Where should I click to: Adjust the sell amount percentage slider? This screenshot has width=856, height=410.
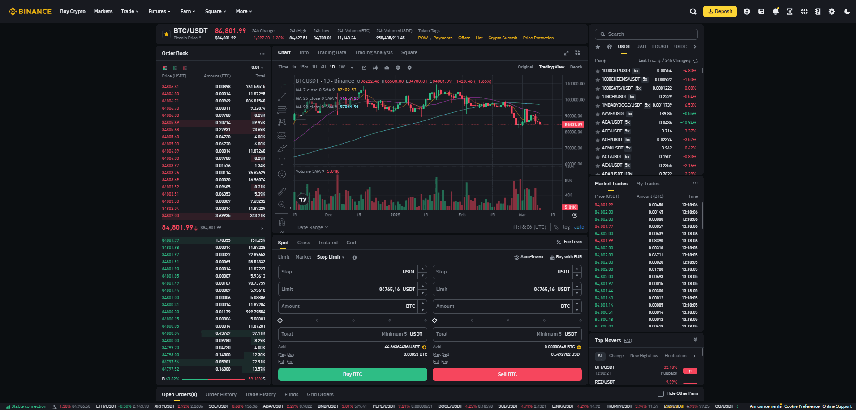507,320
